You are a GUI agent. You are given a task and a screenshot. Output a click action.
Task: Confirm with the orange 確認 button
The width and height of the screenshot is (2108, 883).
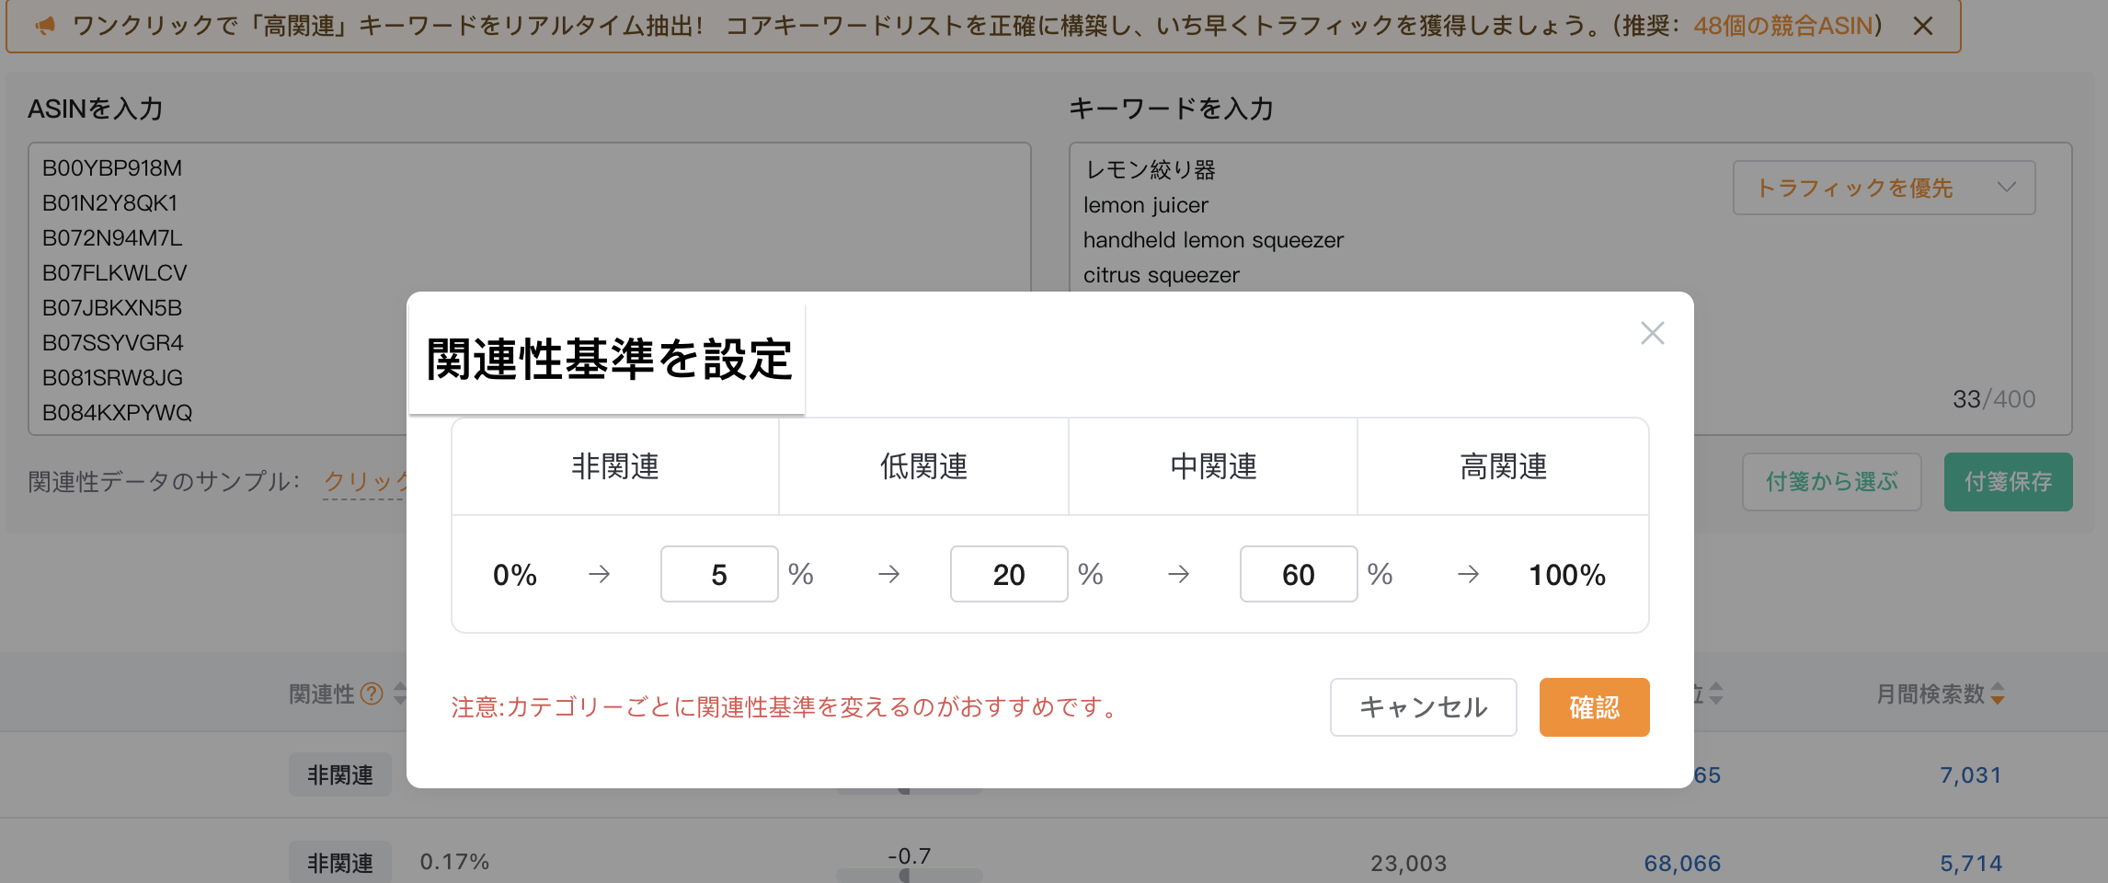click(1594, 707)
